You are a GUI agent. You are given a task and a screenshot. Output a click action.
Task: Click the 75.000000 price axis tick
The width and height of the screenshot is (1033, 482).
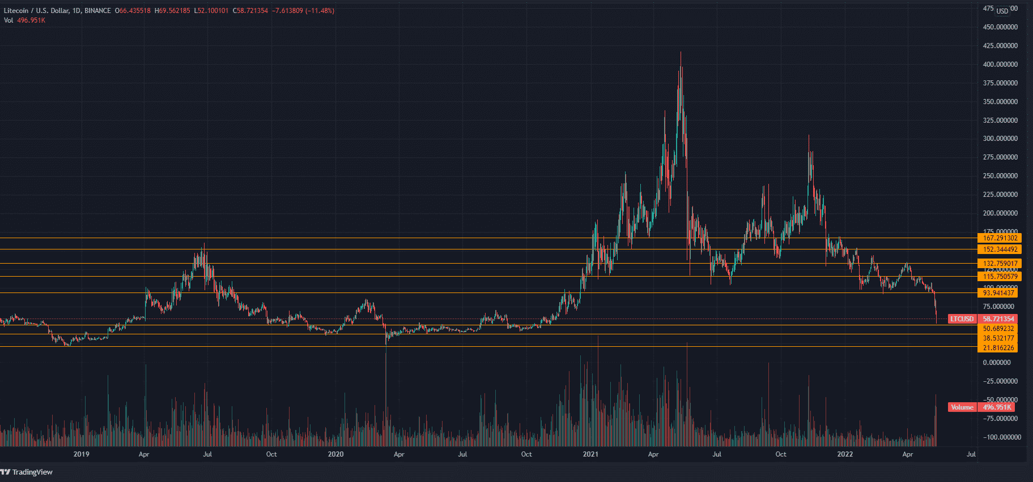[998, 307]
